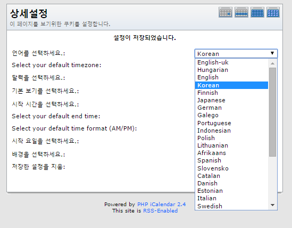Open the PHP iCalendar 2.4 link
This screenshot has height=228, width=292.
pos(162,205)
